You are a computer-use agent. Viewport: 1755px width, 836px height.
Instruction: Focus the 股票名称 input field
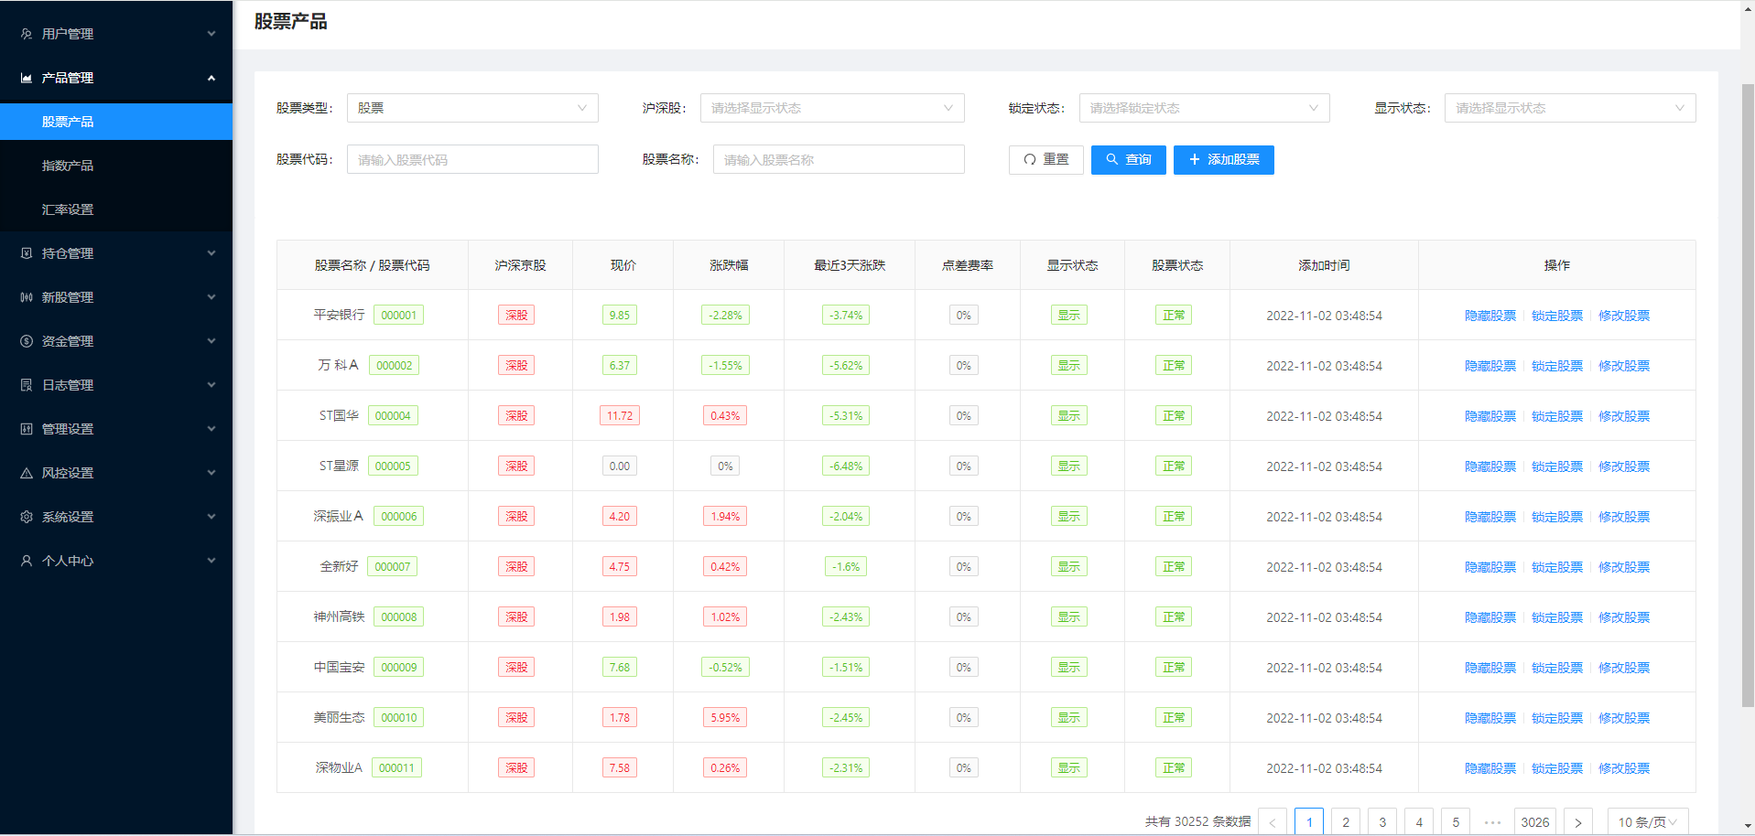(x=839, y=159)
